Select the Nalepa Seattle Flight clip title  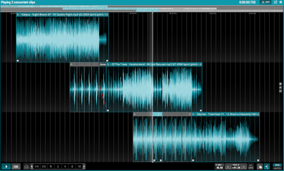(x=63, y=15)
